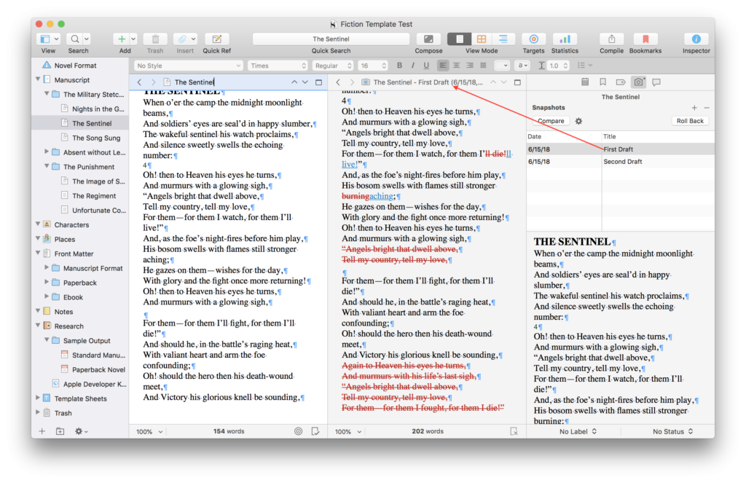
Task: Open the font size 16 dropdown
Action: point(372,66)
